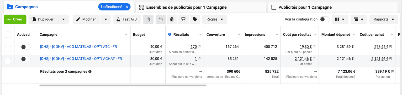The height and width of the screenshot is (95, 402).
Task: Open the columns layout icon menu
Action: [x=340, y=19]
